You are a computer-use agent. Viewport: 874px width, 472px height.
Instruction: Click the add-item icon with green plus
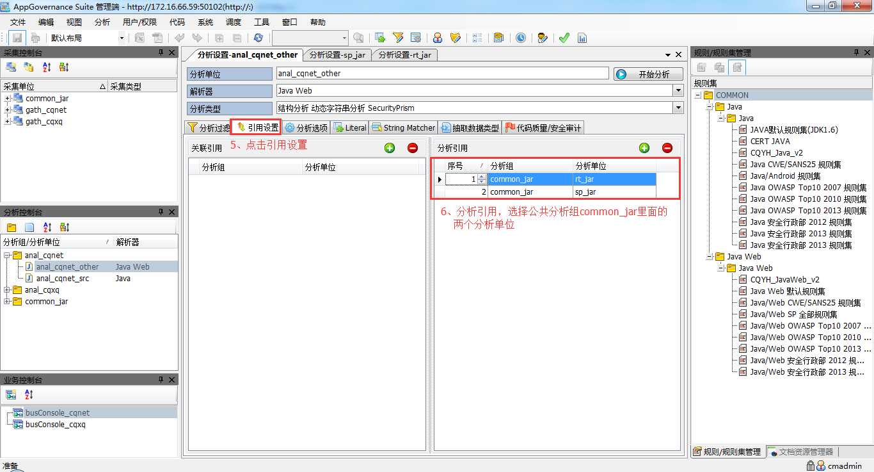[380, 38]
